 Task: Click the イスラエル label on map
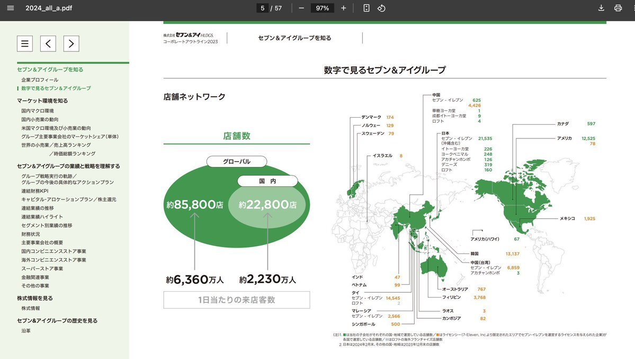coord(382,156)
